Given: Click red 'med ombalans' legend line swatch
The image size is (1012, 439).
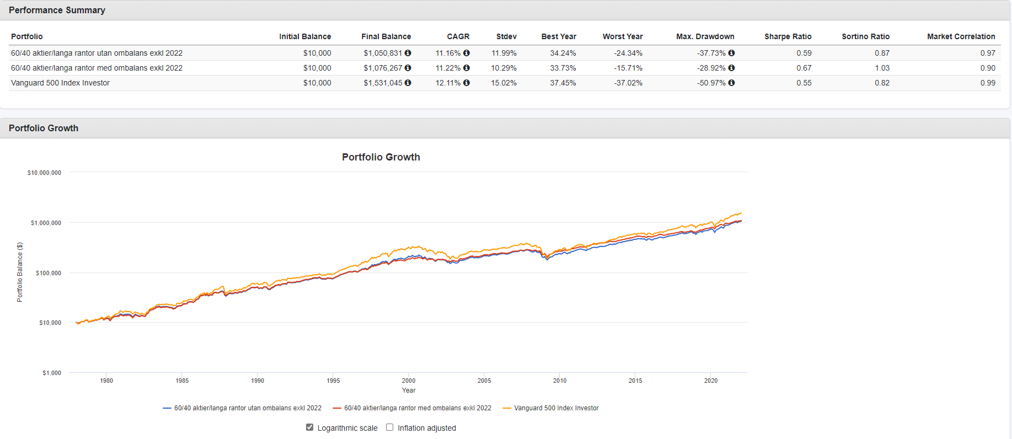Looking at the screenshot, I should [337, 408].
